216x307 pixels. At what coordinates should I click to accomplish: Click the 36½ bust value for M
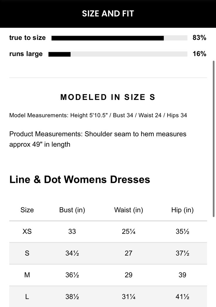[72, 275]
